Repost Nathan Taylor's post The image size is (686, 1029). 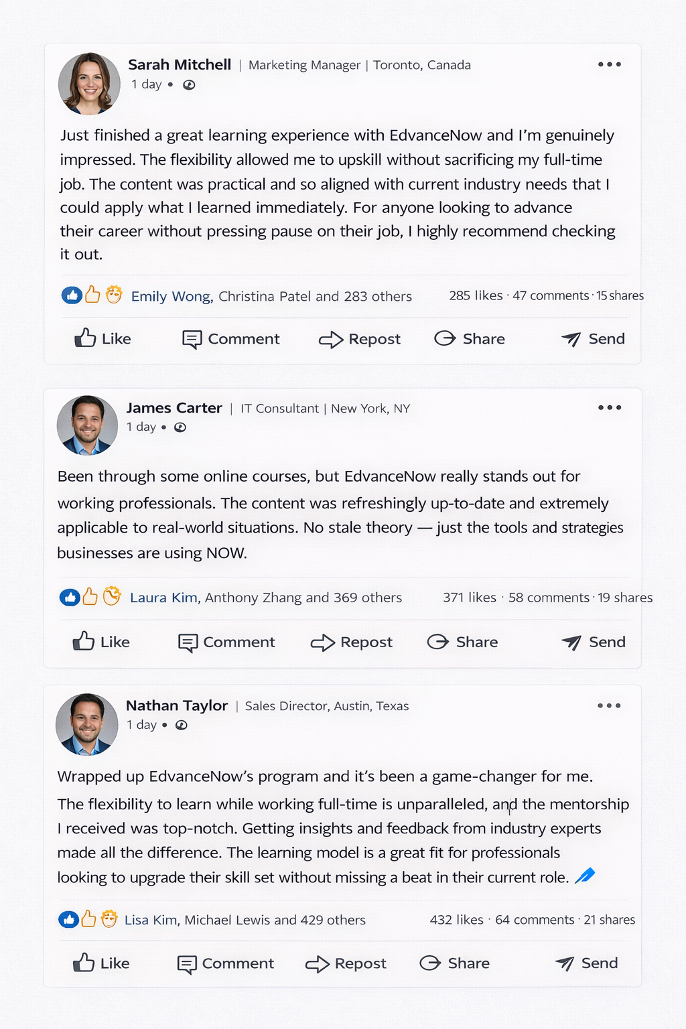(346, 963)
